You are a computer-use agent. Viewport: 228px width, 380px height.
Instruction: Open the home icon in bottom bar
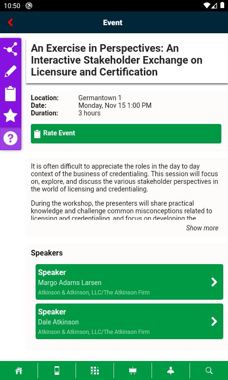click(19, 370)
